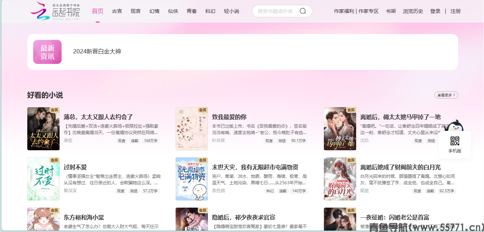Click the 168万字 word count tag
This screenshot has width=484, height=232.
click(x=151, y=141)
